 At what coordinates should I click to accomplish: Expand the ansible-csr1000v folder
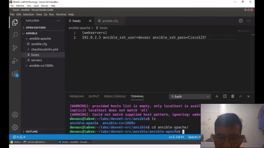pos(41,66)
